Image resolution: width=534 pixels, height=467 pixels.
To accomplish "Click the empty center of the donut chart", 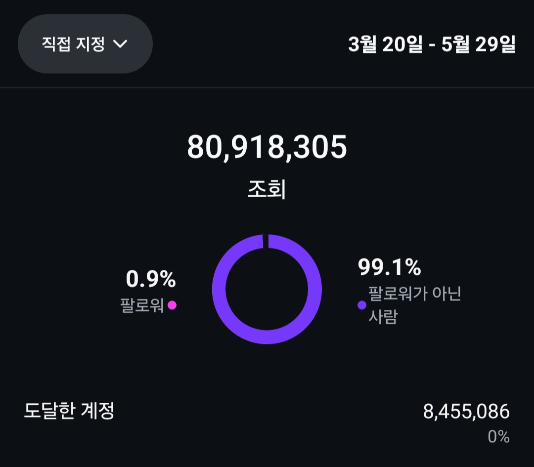I will click(267, 289).
